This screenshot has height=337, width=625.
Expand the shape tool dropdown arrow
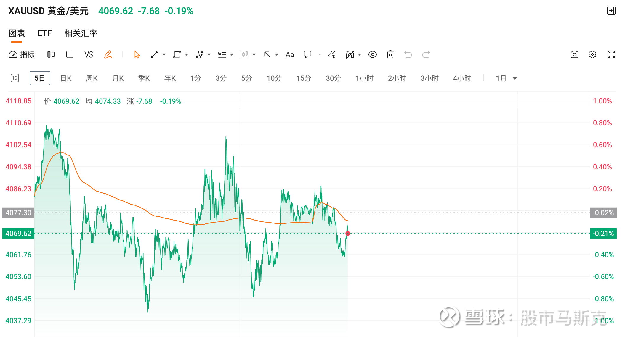pyautogui.click(x=187, y=54)
